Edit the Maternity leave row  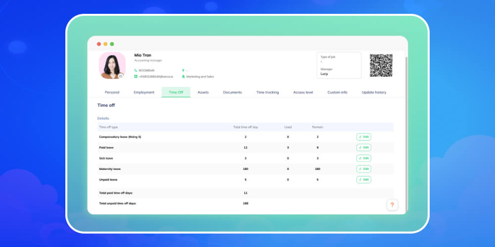pos(364,169)
